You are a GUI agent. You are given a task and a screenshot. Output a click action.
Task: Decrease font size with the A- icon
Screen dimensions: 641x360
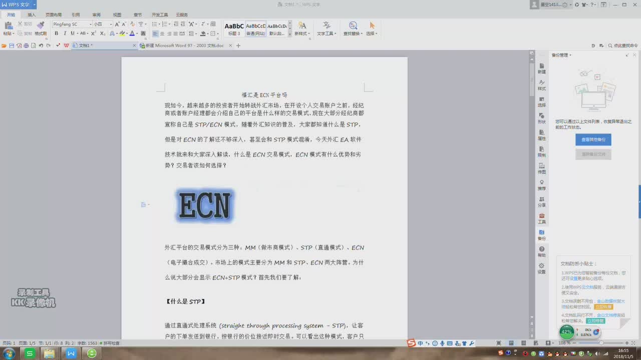(x=125, y=24)
